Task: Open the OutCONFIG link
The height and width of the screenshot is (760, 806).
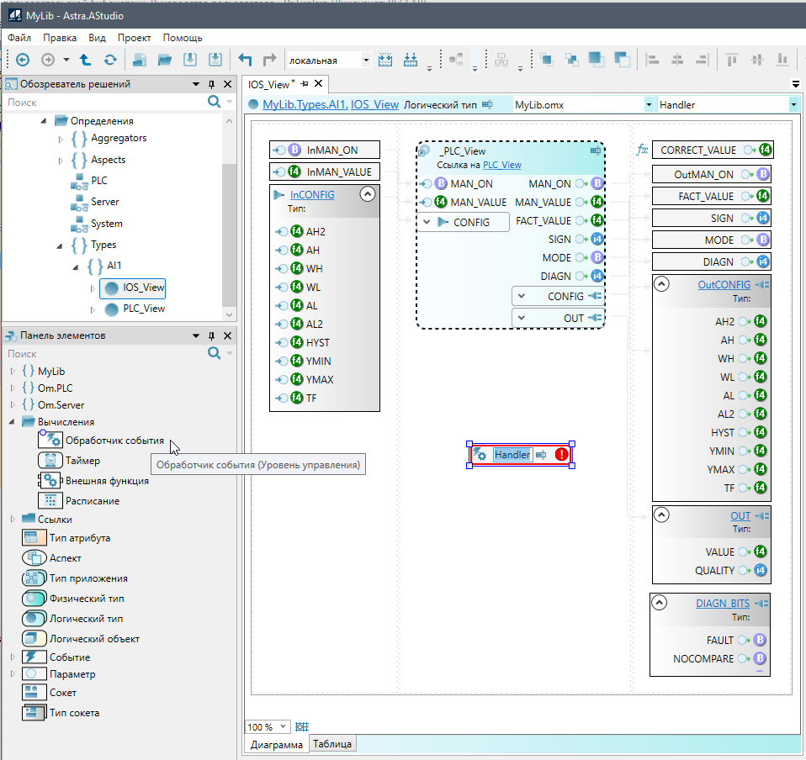Action: (x=724, y=285)
